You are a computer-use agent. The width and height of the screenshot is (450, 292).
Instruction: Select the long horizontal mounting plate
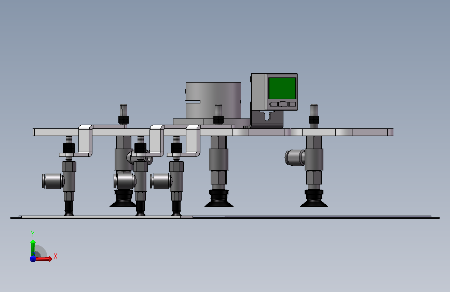(213, 132)
